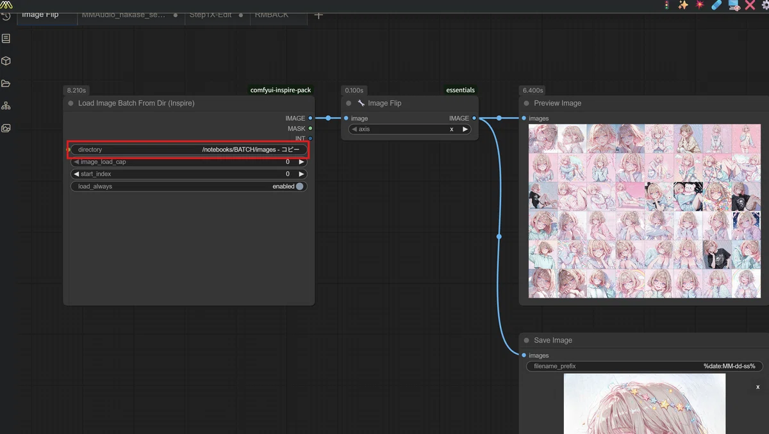Viewport: 769px width, 434px height.
Task: Click IMAGE output port on Image Flip node
Action: click(x=474, y=118)
